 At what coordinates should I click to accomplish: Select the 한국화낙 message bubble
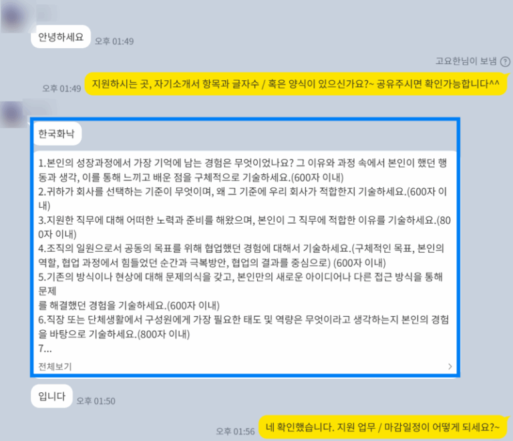point(57,134)
